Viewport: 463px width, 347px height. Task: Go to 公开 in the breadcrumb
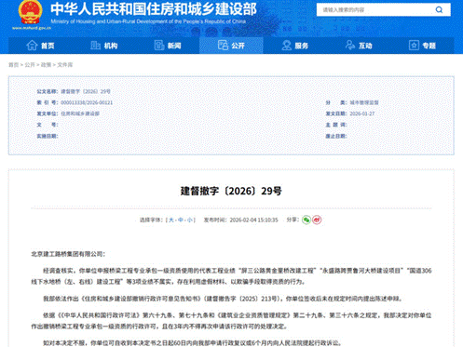(x=30, y=65)
